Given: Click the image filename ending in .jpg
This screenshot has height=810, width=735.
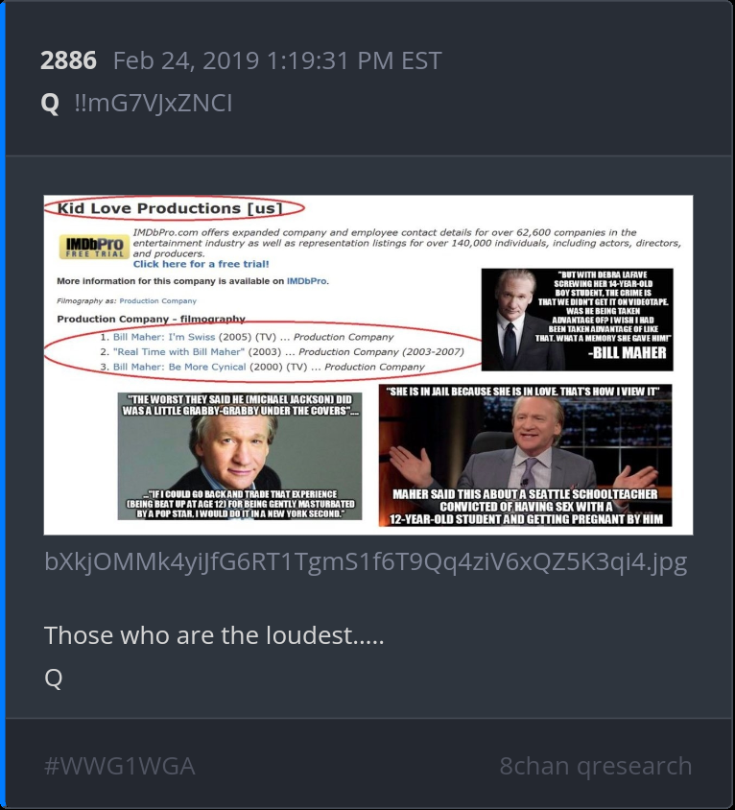Looking at the screenshot, I should (366, 562).
